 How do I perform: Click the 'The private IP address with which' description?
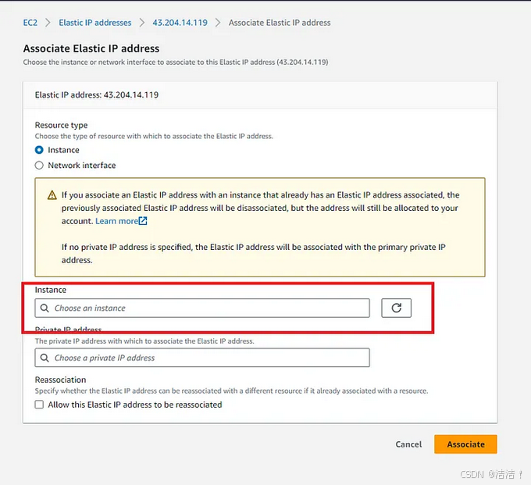pyautogui.click(x=144, y=341)
